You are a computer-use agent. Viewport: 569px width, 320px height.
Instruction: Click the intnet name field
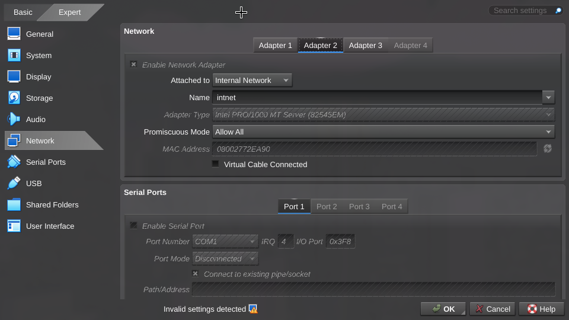(x=378, y=98)
